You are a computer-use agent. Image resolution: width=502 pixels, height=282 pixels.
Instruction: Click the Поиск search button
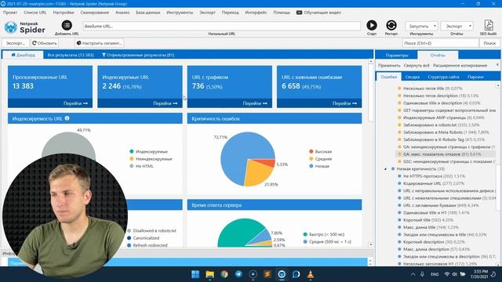pyautogui.click(x=489, y=43)
